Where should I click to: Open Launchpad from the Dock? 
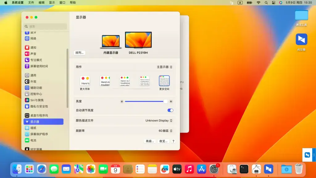pos(29,169)
